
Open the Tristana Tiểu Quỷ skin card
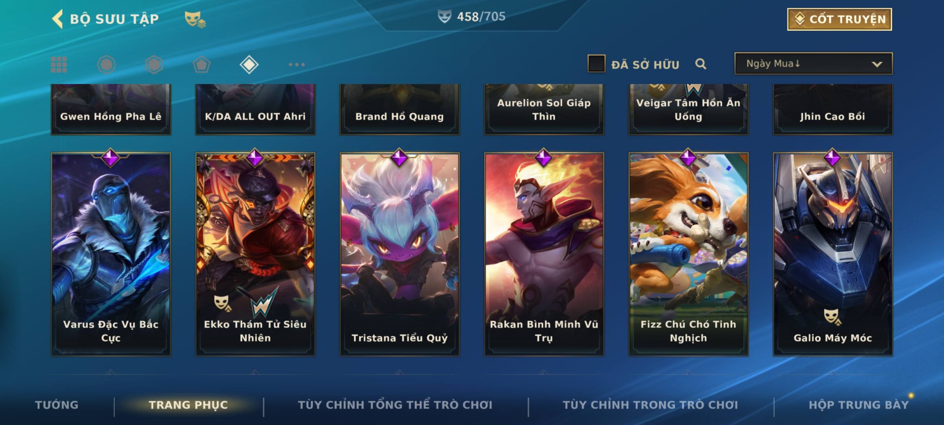click(x=400, y=254)
